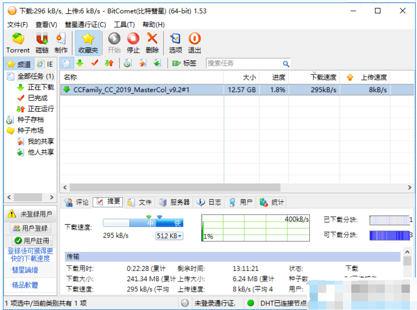This screenshot has width=417, height=310.
Task: Open the search box magnifier dropdown
Action: (x=286, y=64)
